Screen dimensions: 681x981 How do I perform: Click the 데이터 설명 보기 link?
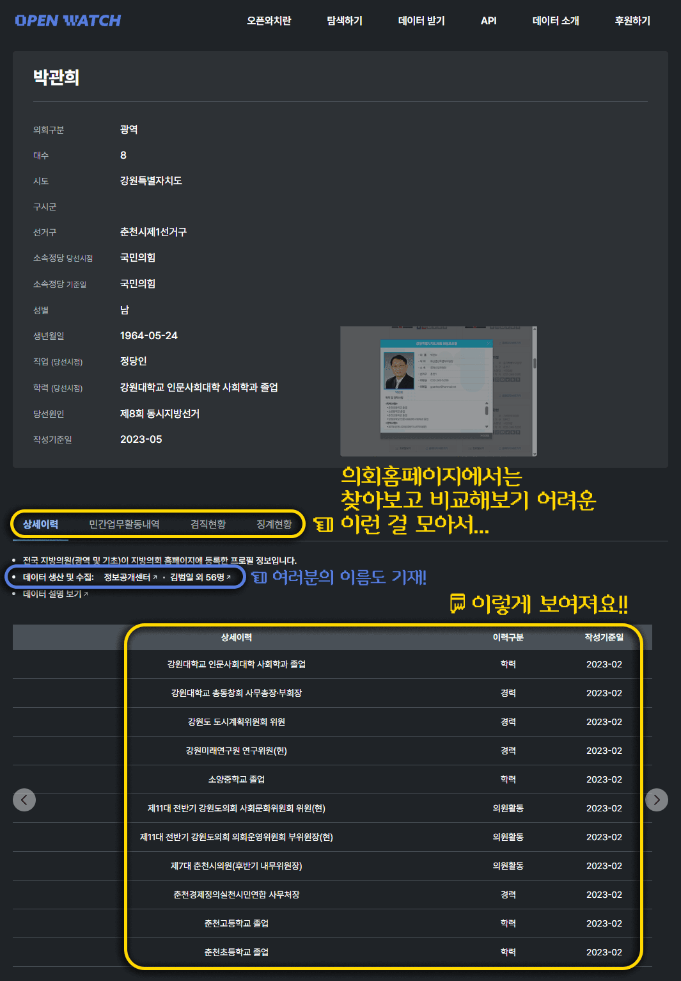[55, 594]
